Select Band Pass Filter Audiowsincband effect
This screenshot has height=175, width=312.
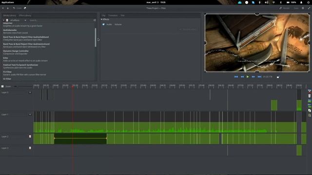(26, 45)
